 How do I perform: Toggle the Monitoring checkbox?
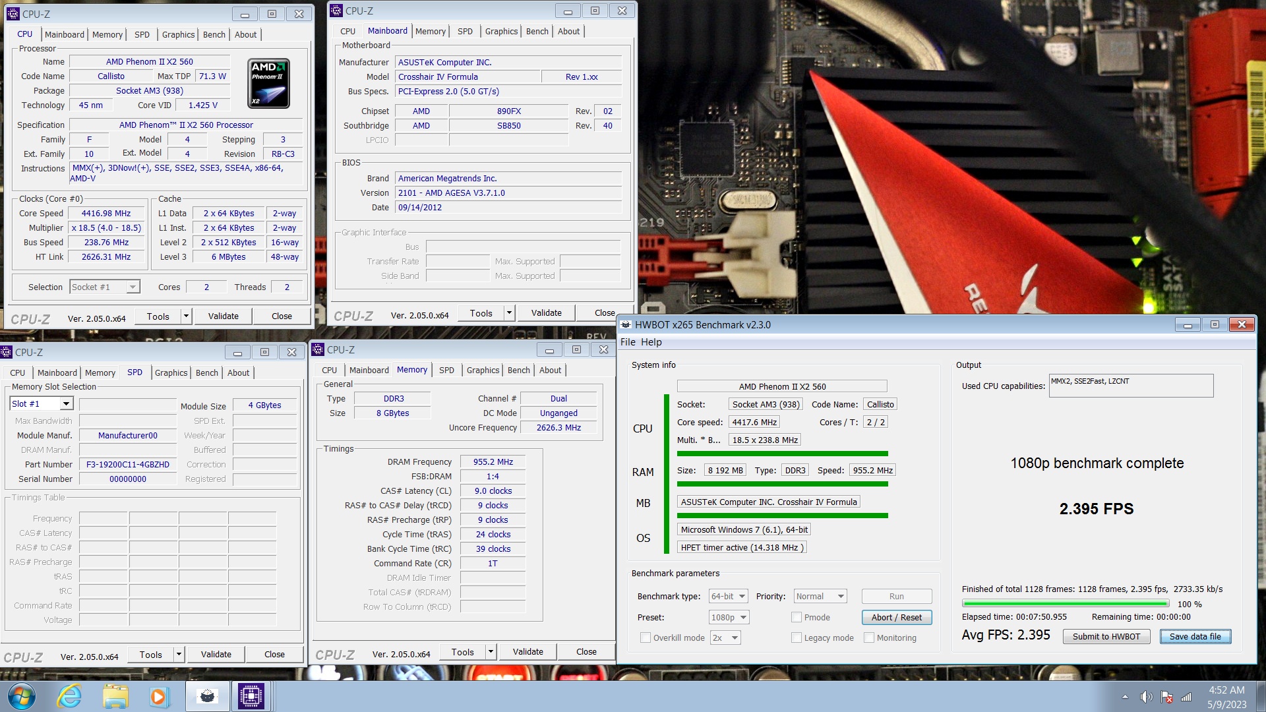(869, 638)
